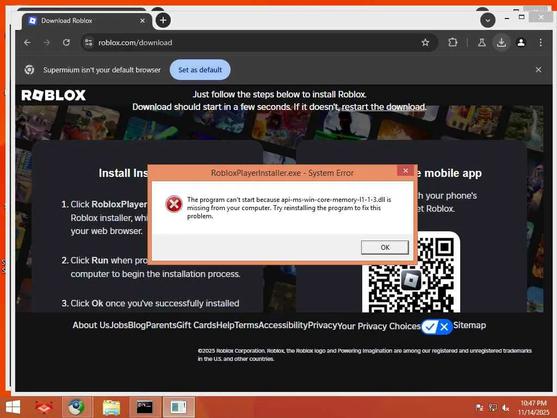Dismiss the default browser infobar

click(539, 70)
